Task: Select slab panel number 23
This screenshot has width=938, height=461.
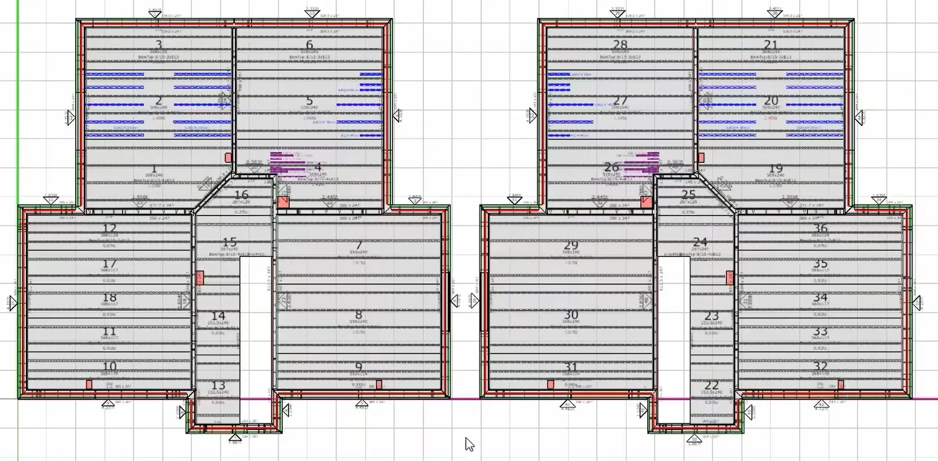Action: (x=711, y=316)
